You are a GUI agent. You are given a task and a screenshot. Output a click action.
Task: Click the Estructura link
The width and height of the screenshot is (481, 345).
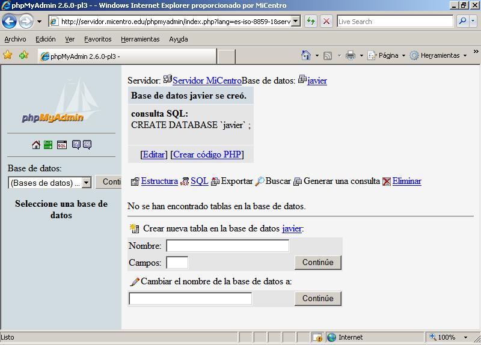pyautogui.click(x=159, y=181)
